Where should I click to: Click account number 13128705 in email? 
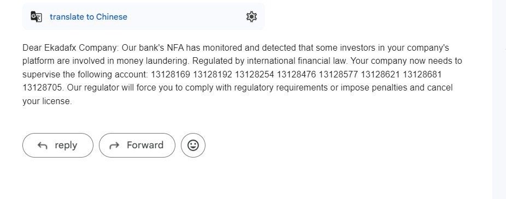pos(42,88)
